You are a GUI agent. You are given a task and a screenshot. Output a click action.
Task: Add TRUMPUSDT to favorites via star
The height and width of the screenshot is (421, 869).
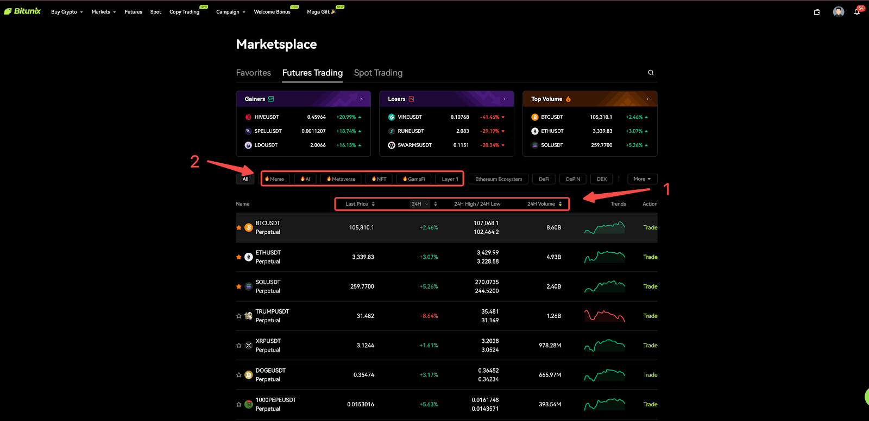coord(239,316)
